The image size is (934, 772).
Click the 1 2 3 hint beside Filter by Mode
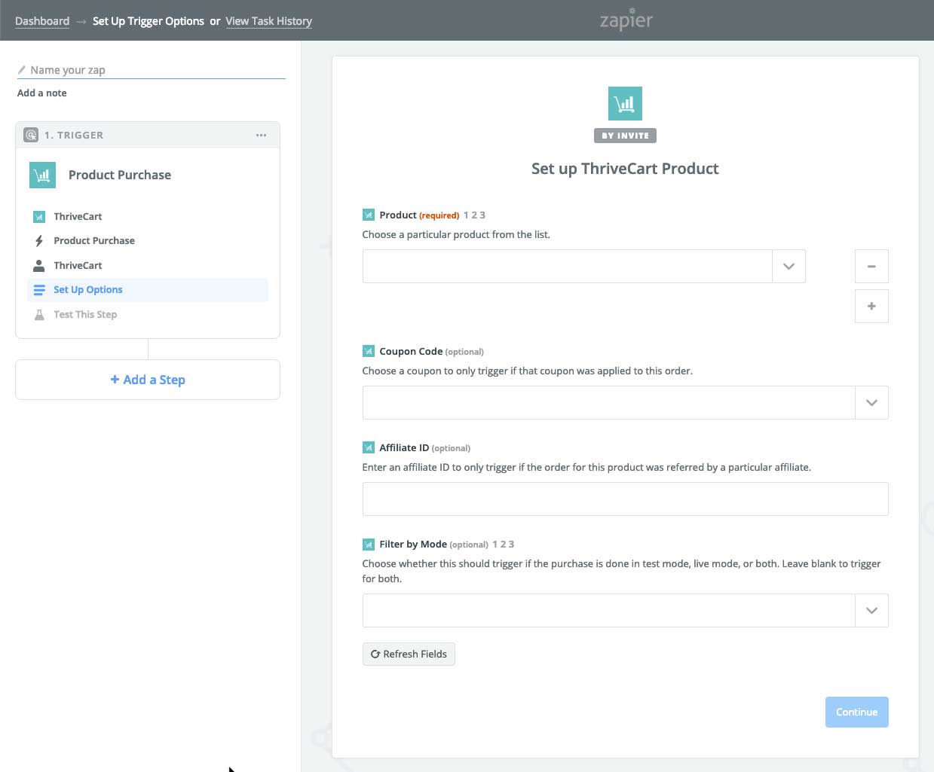(x=504, y=545)
